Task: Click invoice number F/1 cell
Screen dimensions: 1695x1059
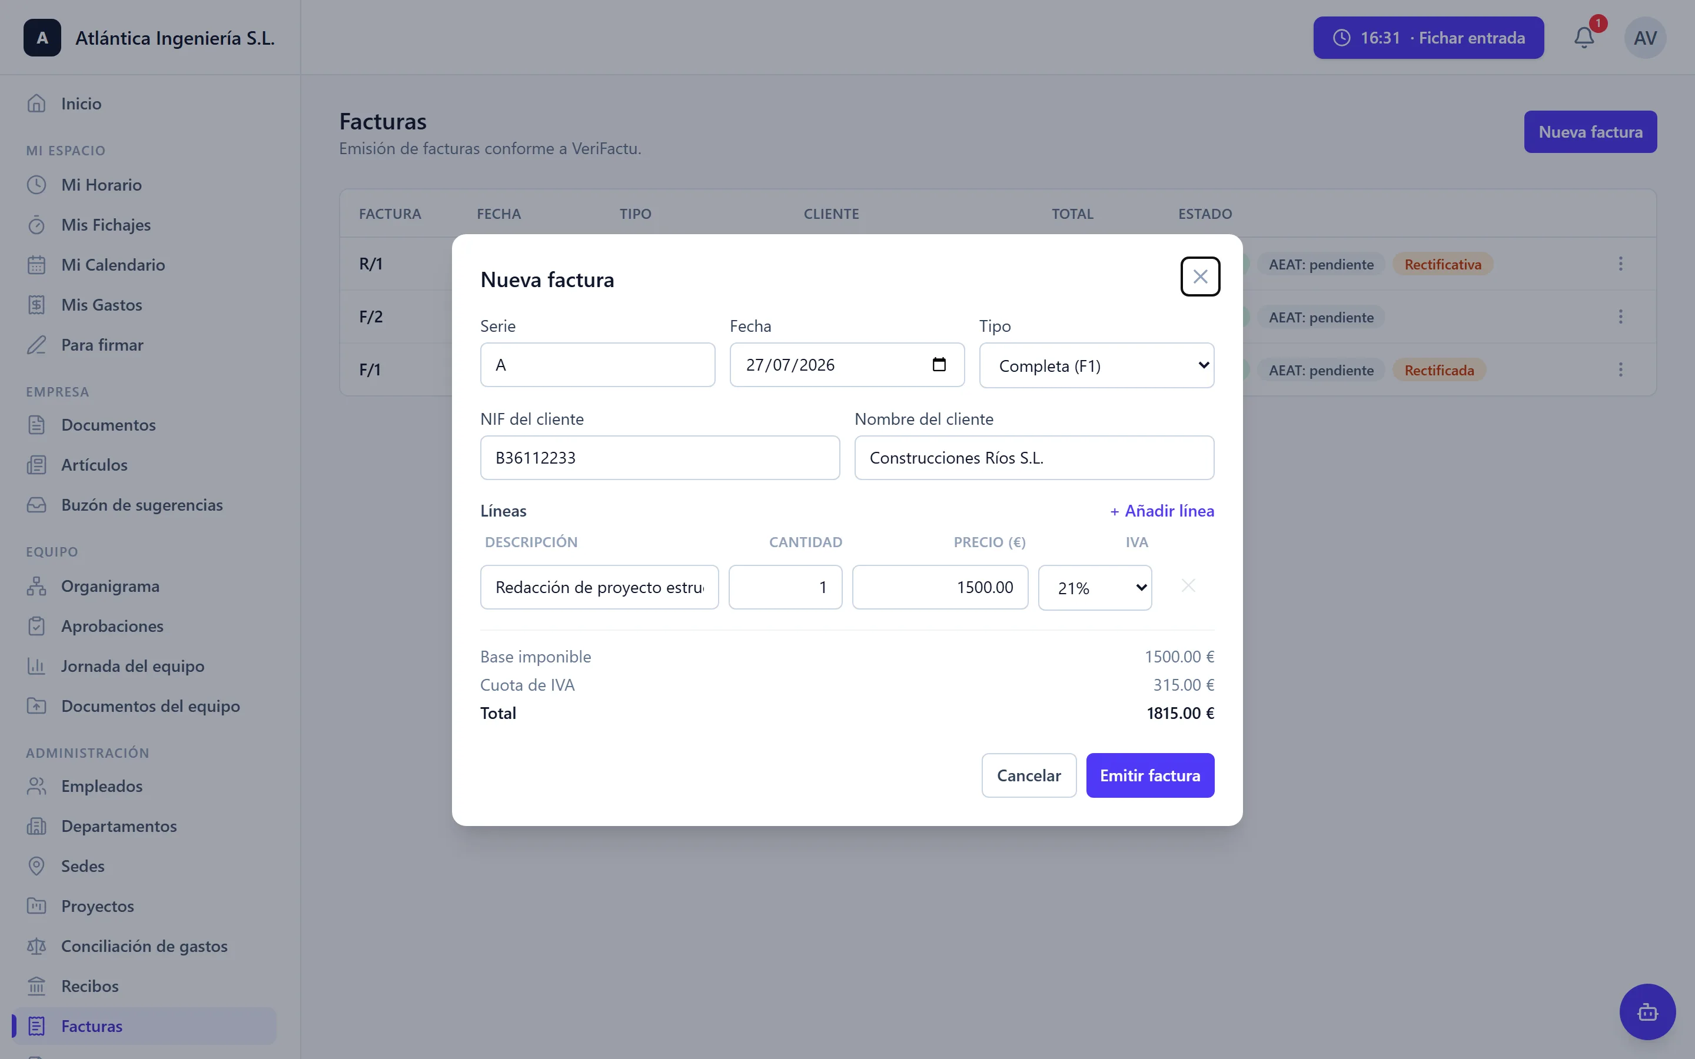Action: (x=370, y=370)
